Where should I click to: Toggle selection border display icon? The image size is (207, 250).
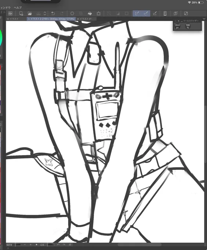coord(127,14)
